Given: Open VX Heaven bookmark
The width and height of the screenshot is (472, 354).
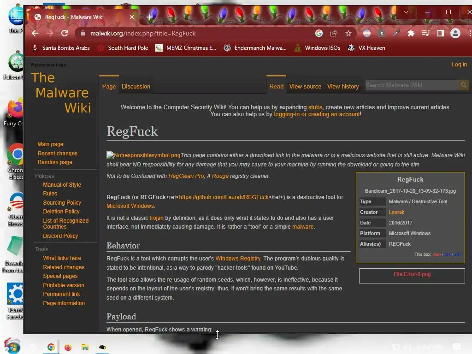Looking at the screenshot, I should tap(366, 48).
